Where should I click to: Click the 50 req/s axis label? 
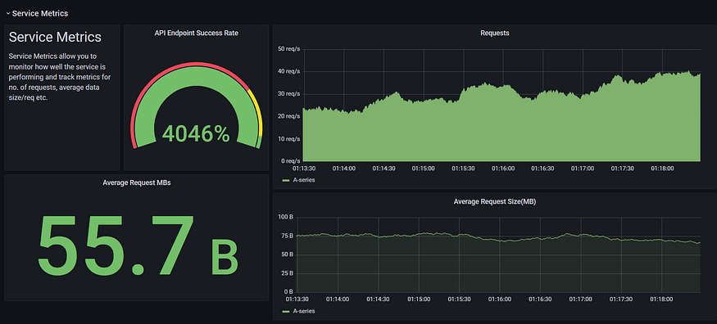point(289,49)
